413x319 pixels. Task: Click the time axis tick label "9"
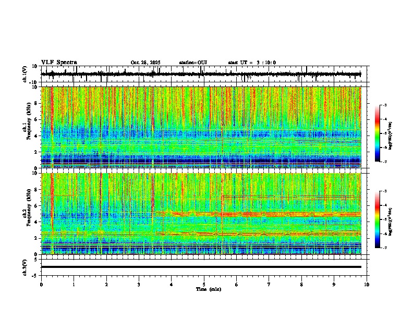[334, 285]
